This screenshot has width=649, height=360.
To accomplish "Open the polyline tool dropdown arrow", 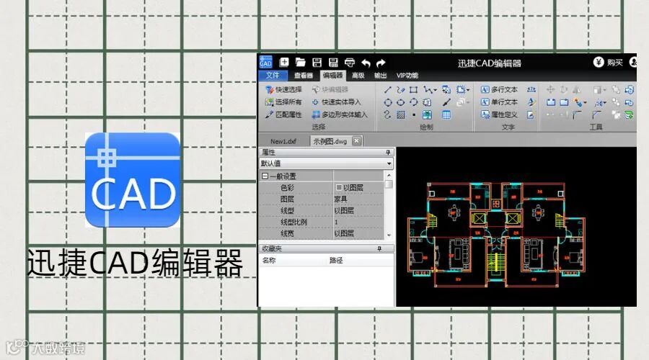I will coord(436,90).
